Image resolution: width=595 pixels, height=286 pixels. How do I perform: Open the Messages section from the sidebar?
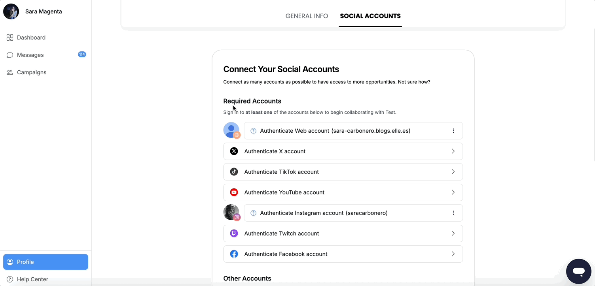click(30, 55)
